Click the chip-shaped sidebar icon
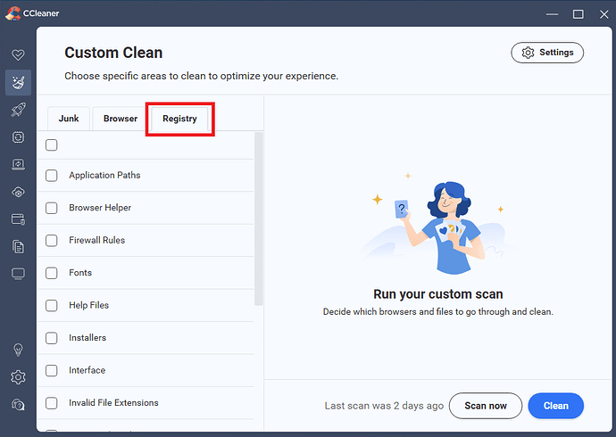616x437 pixels. pyautogui.click(x=18, y=137)
